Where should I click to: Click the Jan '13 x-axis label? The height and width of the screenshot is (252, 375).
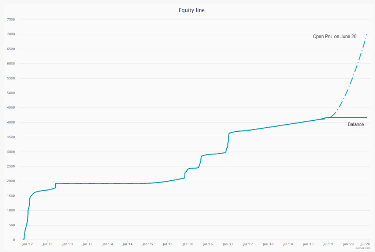[x=67, y=244]
